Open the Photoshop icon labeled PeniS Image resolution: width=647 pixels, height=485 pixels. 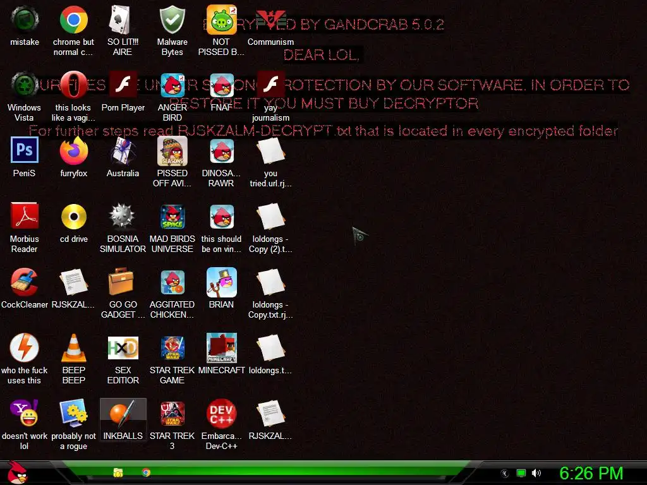tap(25, 150)
